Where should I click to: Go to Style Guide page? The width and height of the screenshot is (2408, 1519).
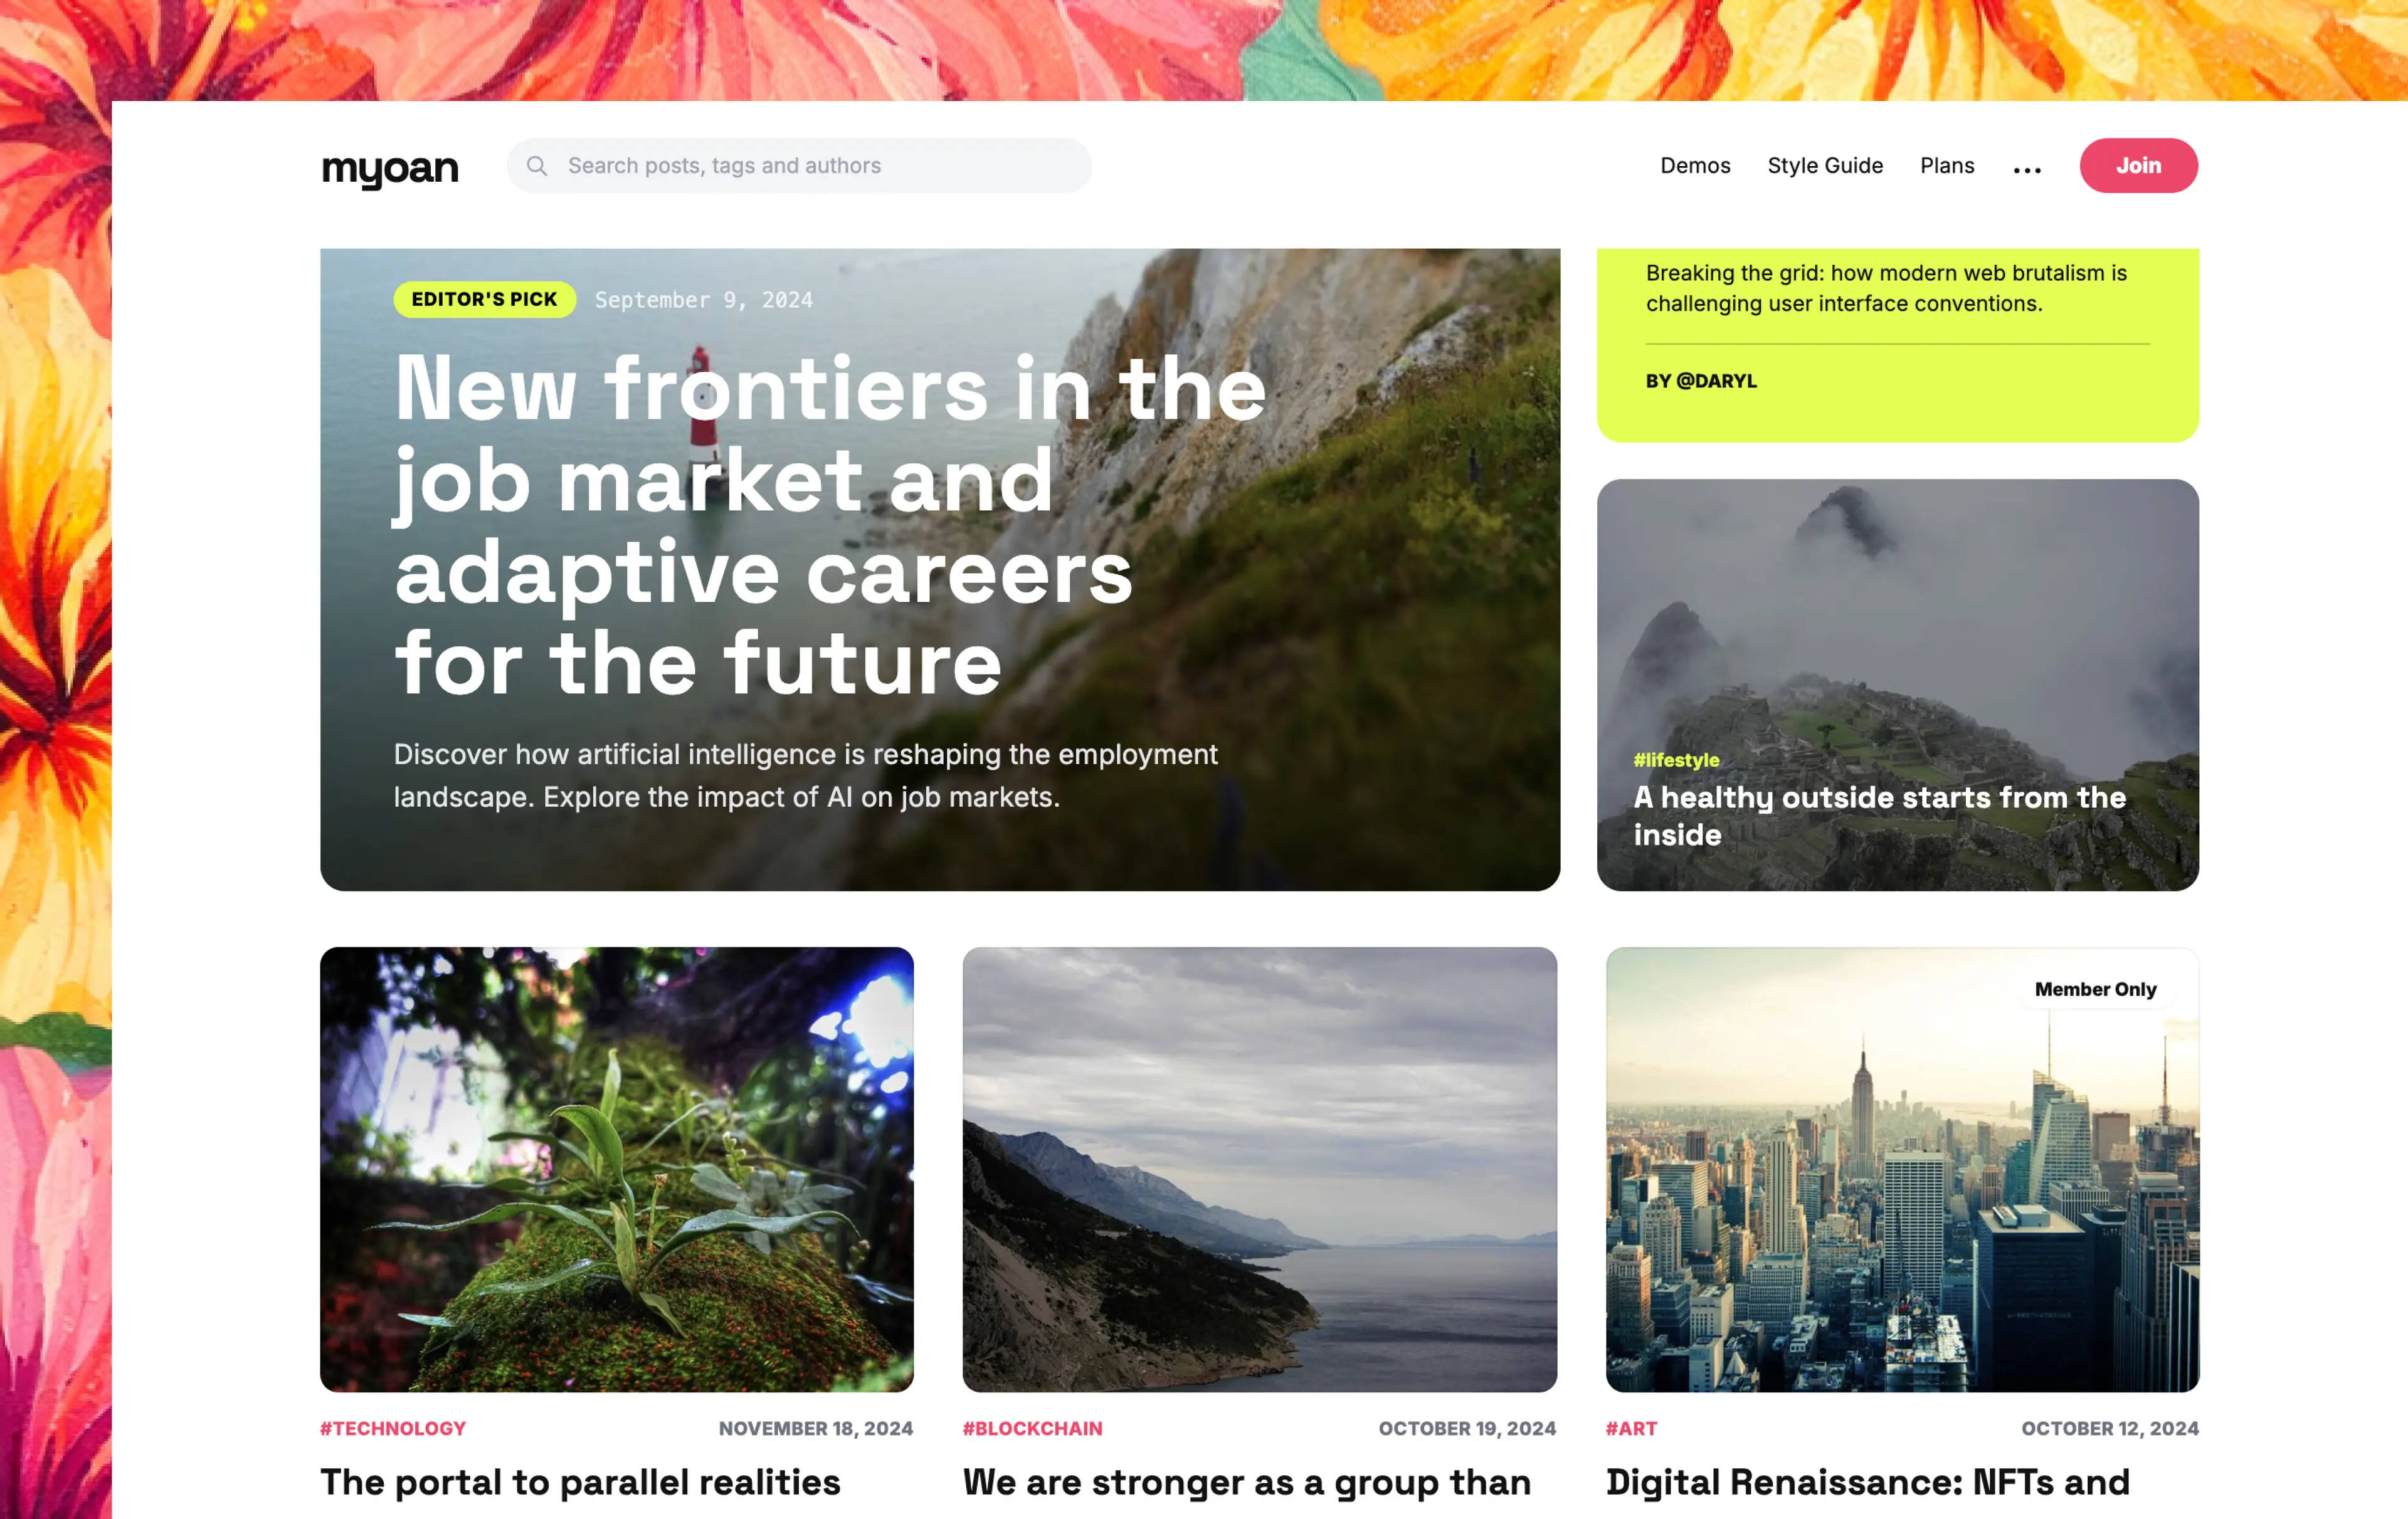coord(1825,166)
